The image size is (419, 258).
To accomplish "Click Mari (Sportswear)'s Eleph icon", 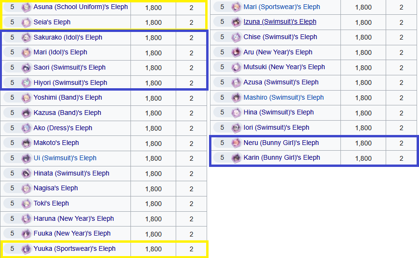I will pos(236,7).
